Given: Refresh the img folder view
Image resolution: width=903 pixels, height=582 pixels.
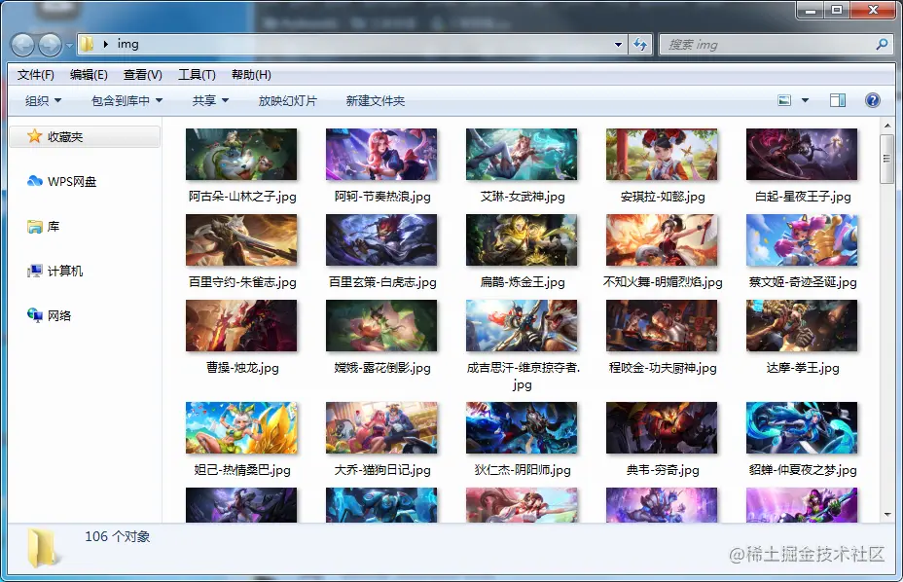Looking at the screenshot, I should coord(640,45).
